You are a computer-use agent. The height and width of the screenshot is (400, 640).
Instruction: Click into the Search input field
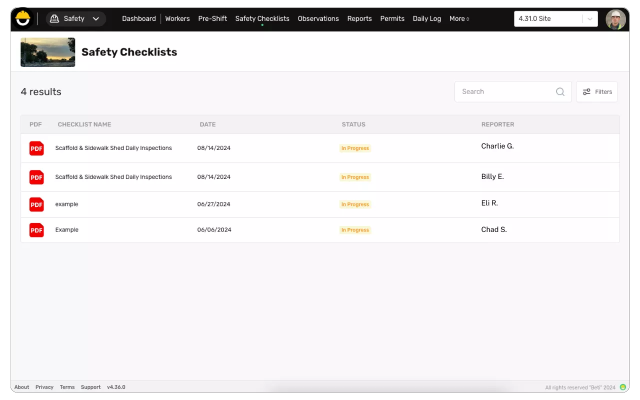[505, 92]
